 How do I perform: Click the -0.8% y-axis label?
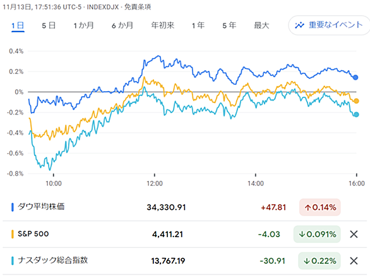[x=15, y=174]
